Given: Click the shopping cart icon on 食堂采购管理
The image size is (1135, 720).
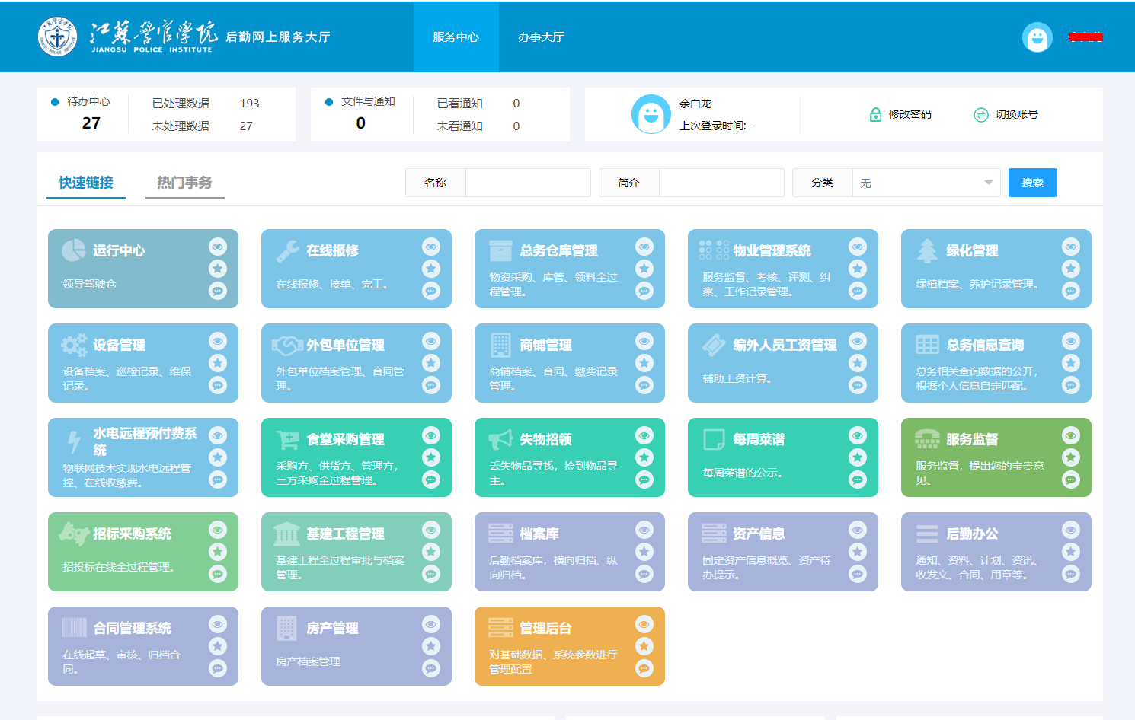Looking at the screenshot, I should click(287, 439).
